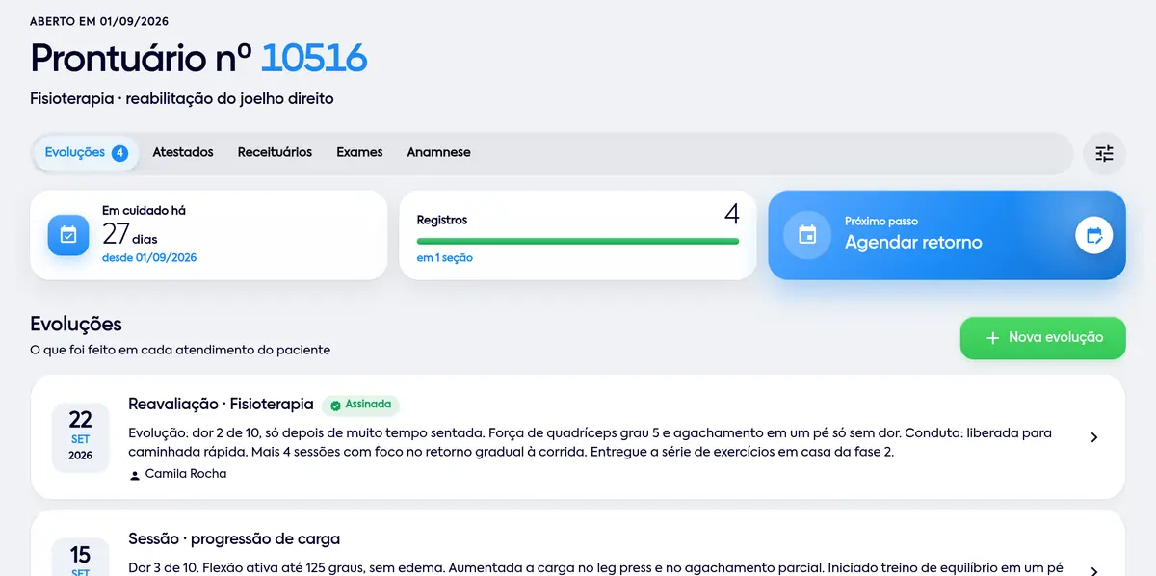This screenshot has height=576, width=1156.
Task: Click the Reavaliação evolution description text
Action: pos(590,442)
